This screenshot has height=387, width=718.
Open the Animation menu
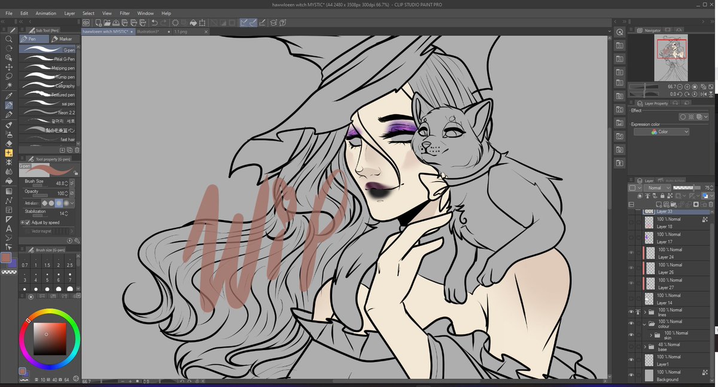click(x=45, y=13)
